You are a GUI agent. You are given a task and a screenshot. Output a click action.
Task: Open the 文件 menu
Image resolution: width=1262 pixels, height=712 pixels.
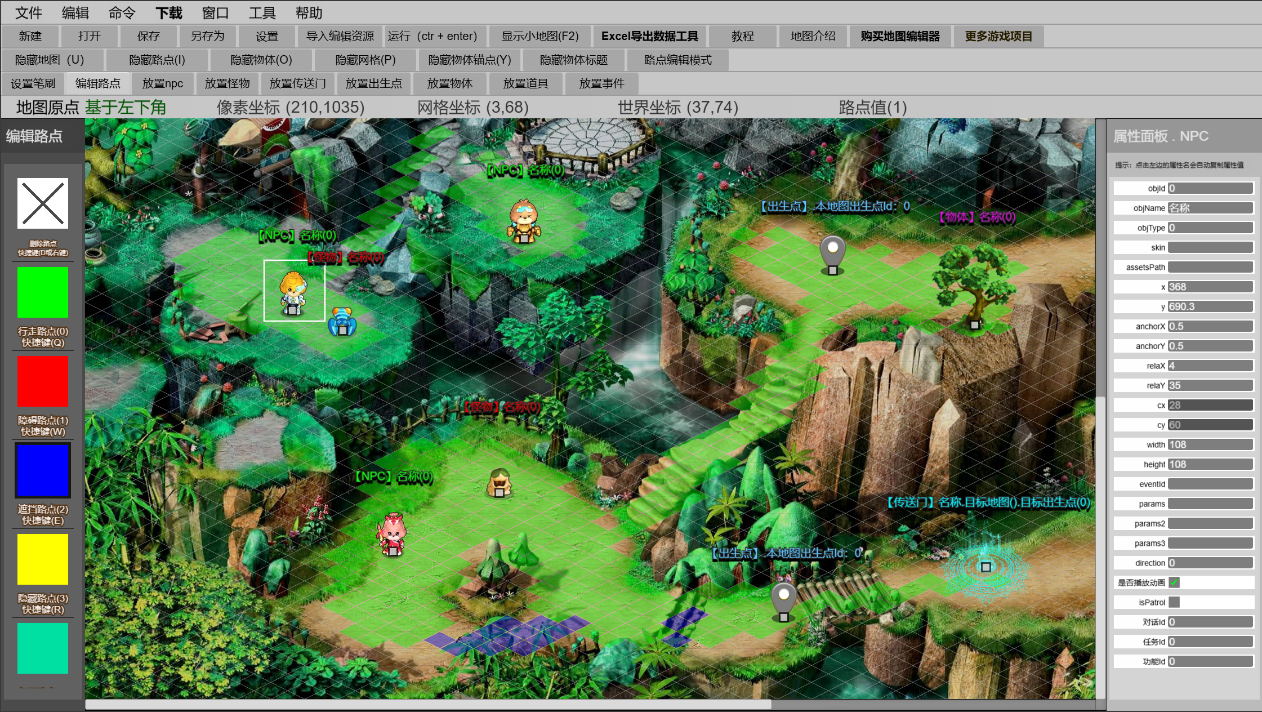(x=28, y=12)
